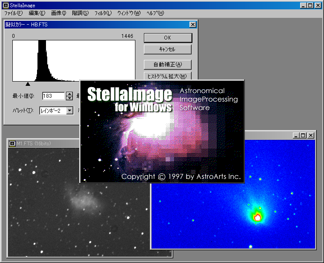Open the 階調(S) menu
Screen dimensions: 324x263
(80, 13)
